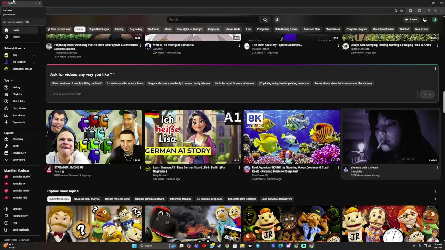445x250 pixels.
Task: Click the Create button
Action: click(411, 20)
